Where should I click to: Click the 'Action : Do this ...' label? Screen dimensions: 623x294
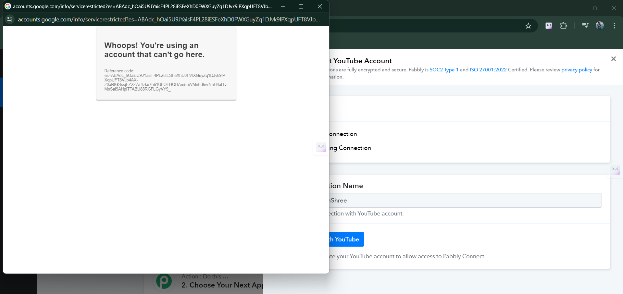coord(205,276)
